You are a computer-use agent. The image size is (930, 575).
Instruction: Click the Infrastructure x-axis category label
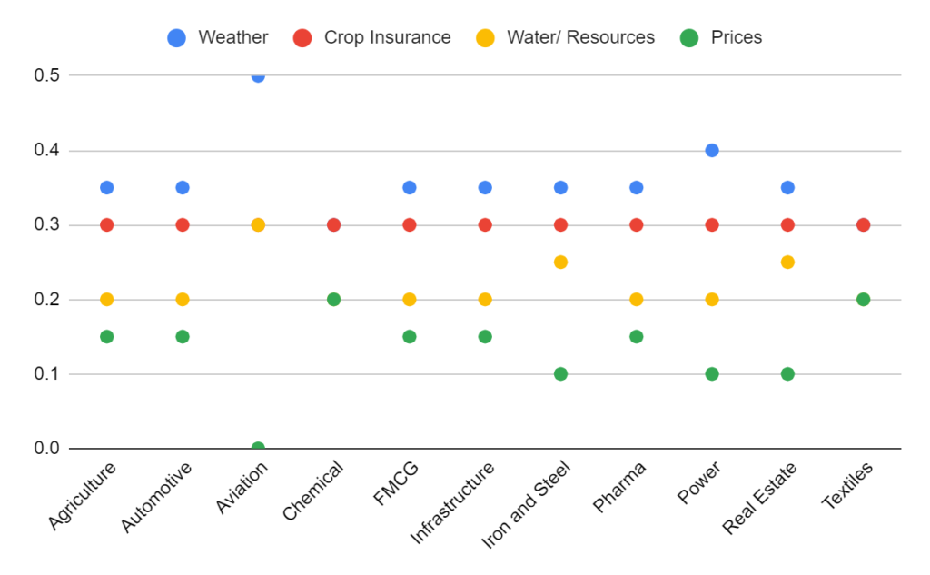coord(454,503)
